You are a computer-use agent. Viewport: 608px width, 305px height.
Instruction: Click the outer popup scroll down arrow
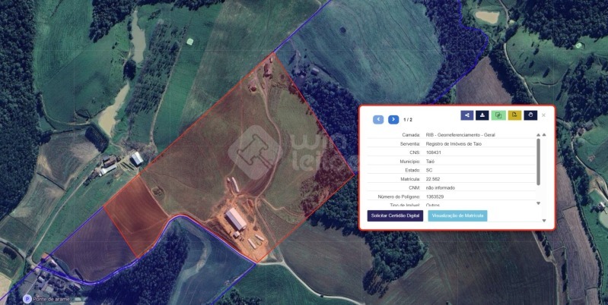544,220
